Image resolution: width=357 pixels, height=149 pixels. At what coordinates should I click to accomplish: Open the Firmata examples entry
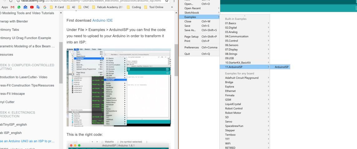pos(245,95)
